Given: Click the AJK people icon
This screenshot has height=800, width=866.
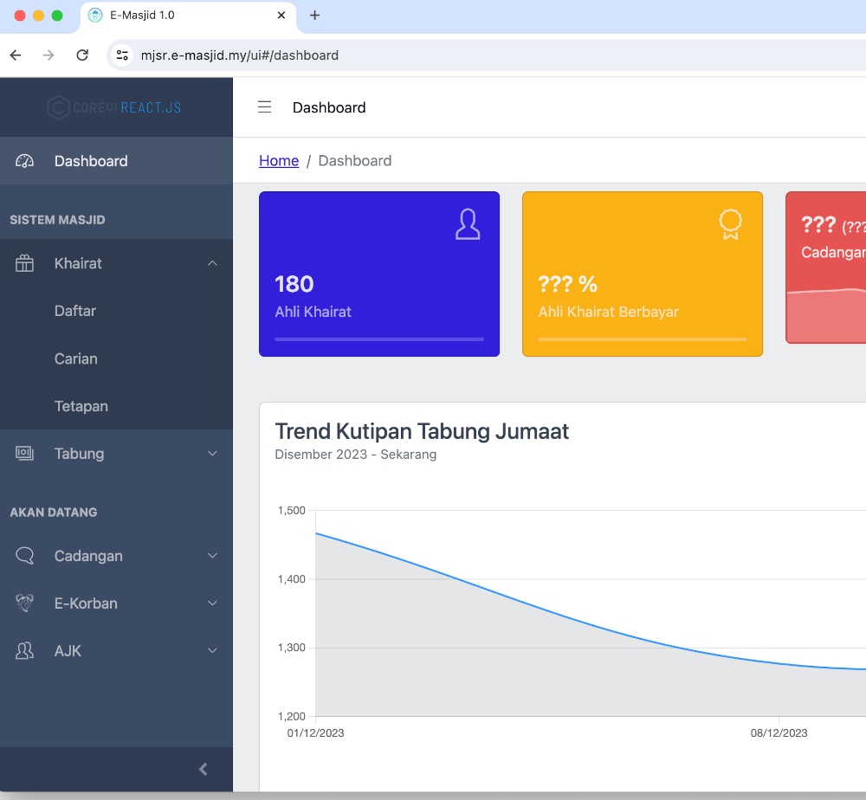Looking at the screenshot, I should (24, 651).
